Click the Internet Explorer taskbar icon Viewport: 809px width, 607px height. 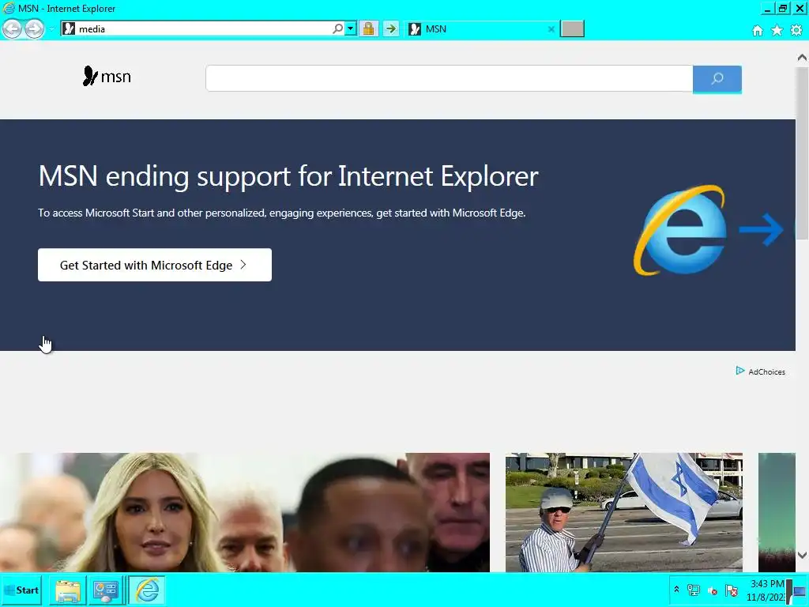coord(146,590)
